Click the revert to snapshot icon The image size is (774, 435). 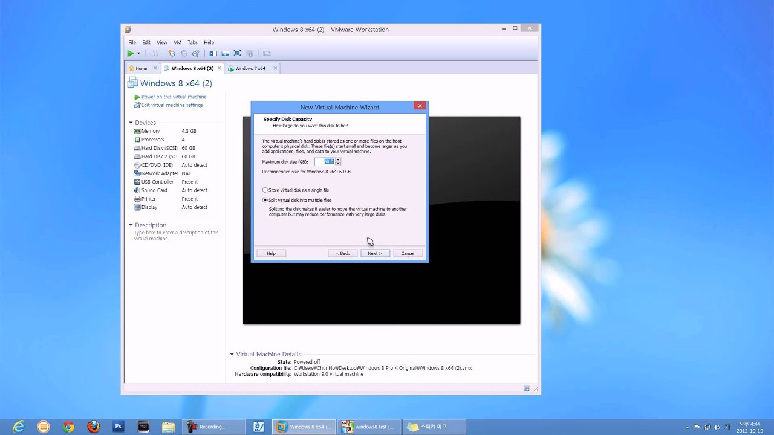(184, 53)
